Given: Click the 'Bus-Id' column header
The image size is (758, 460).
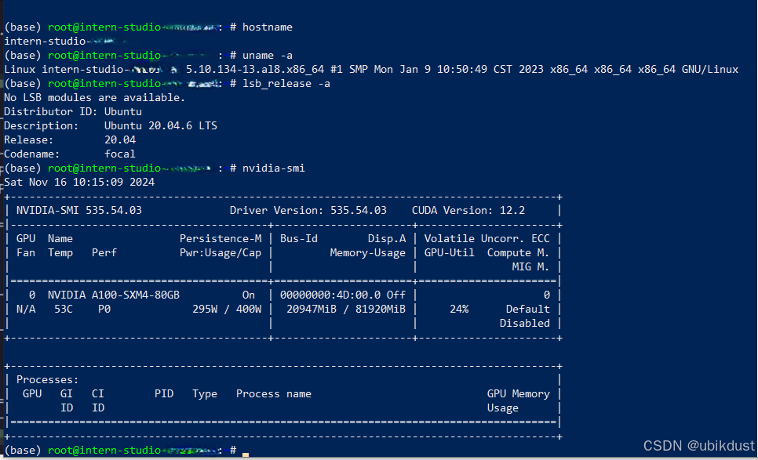Looking at the screenshot, I should tap(299, 238).
